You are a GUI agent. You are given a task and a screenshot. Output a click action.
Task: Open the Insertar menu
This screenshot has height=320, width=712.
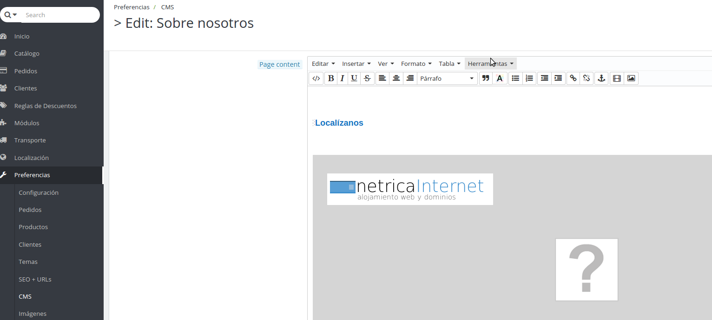tap(356, 64)
